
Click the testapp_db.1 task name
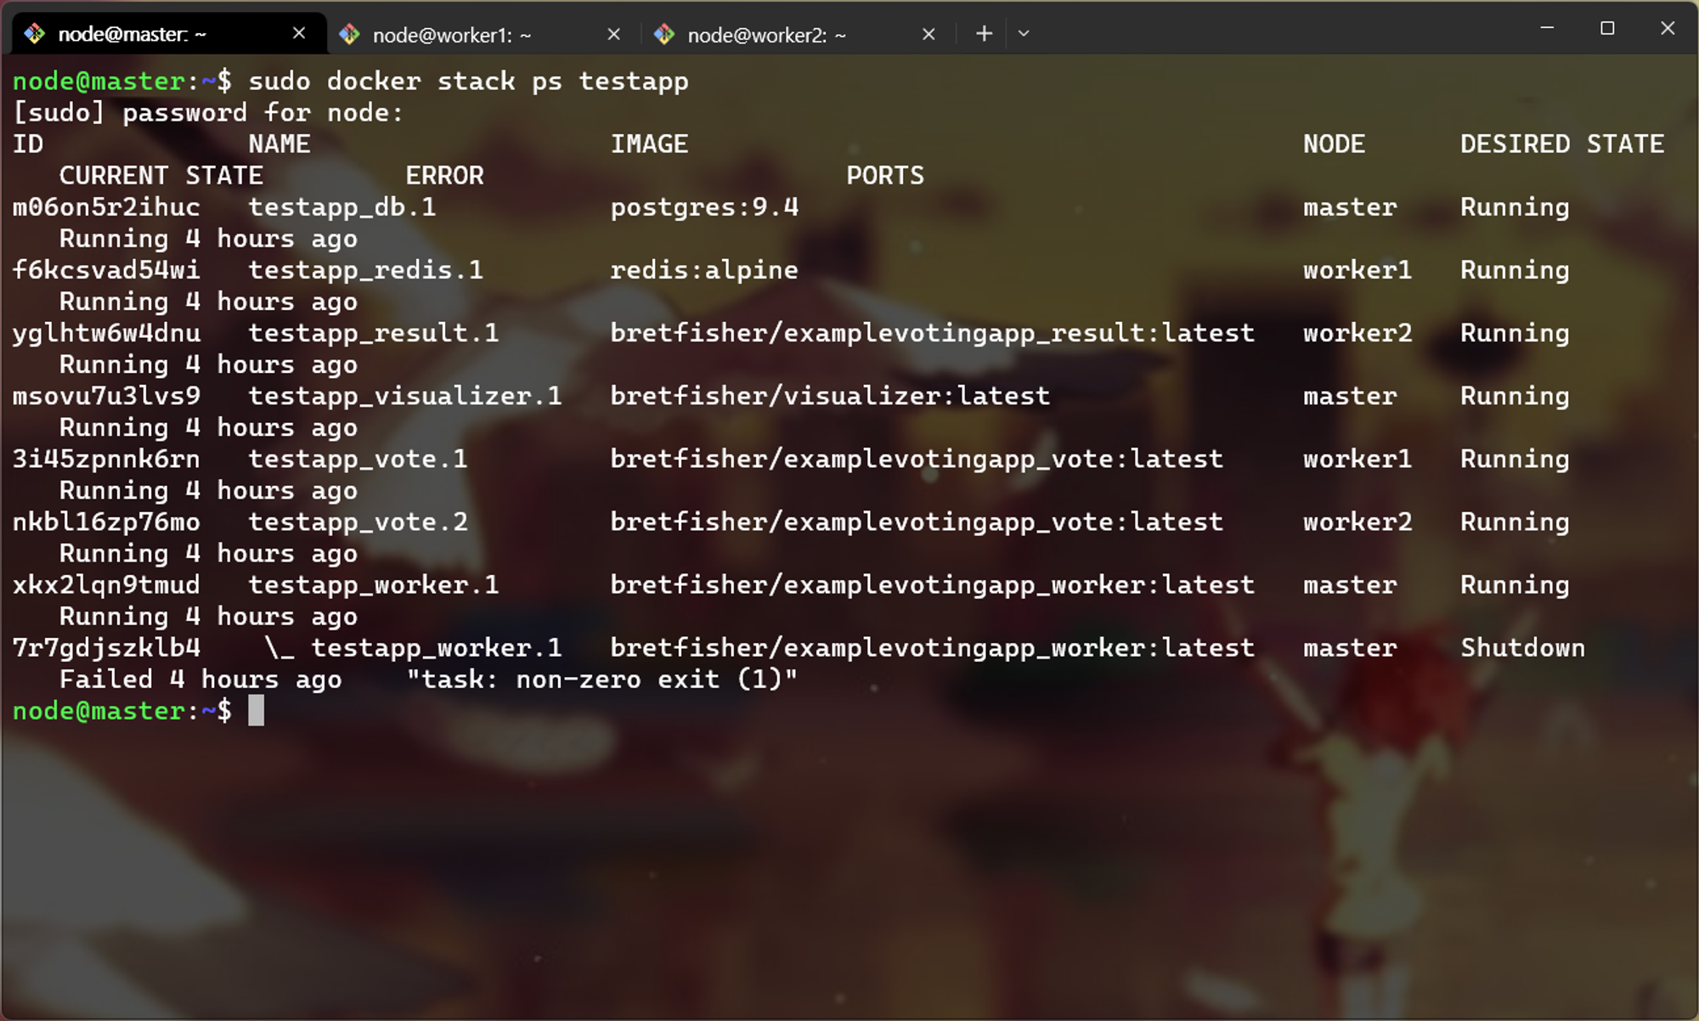(x=342, y=207)
